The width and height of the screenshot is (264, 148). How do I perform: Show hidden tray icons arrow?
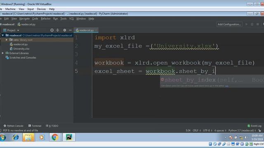coord(226,137)
